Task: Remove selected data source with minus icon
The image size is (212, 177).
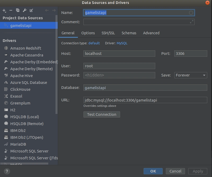Action: pyautogui.click(x=11, y=10)
